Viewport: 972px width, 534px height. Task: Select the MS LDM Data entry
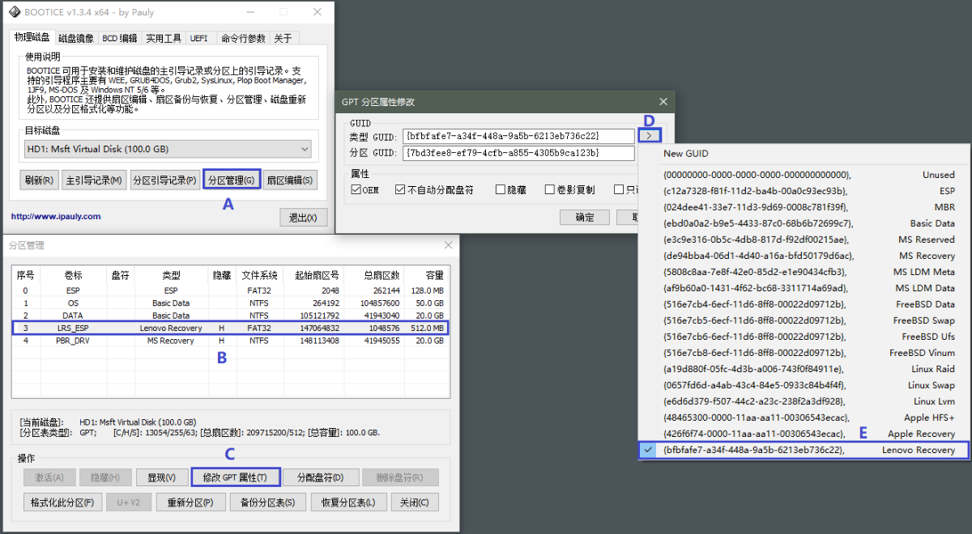click(x=804, y=288)
